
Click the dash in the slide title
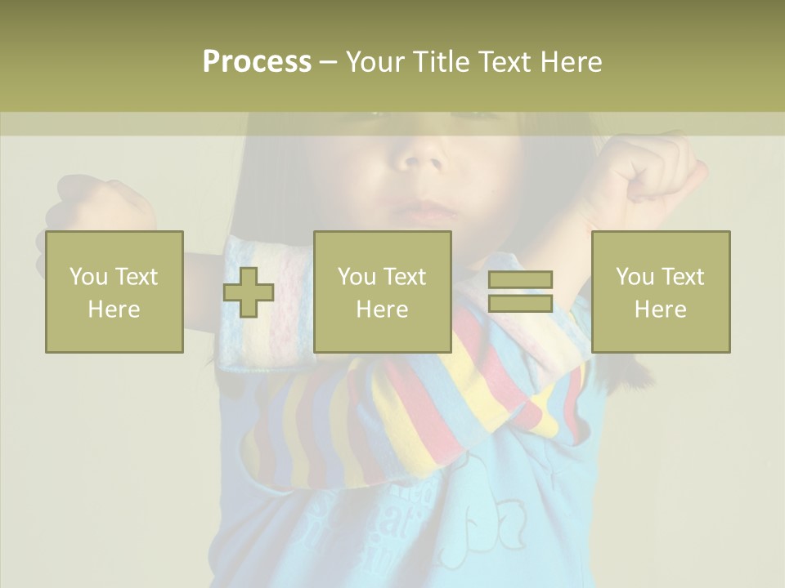[328, 62]
